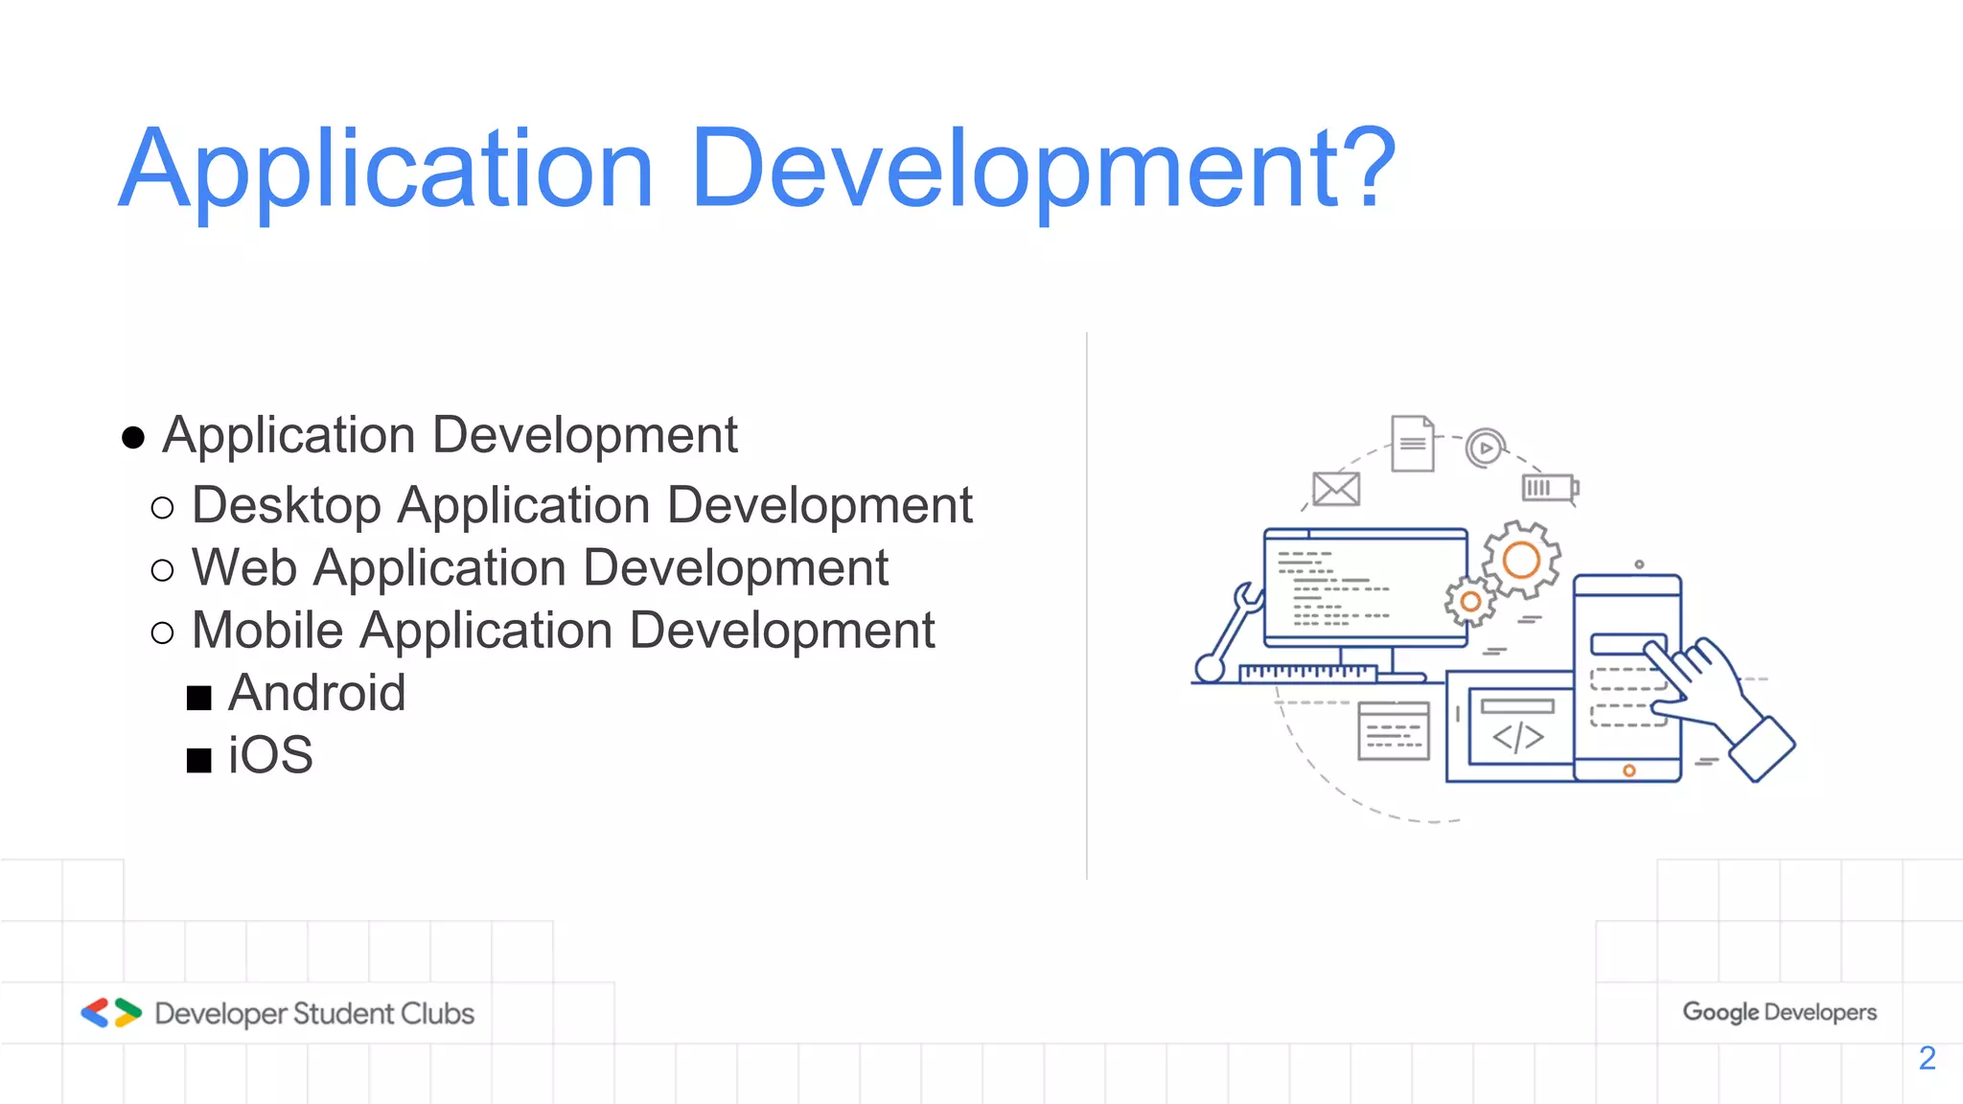Click the large orange gear icon
This screenshot has width=1963, height=1104.
[1521, 560]
